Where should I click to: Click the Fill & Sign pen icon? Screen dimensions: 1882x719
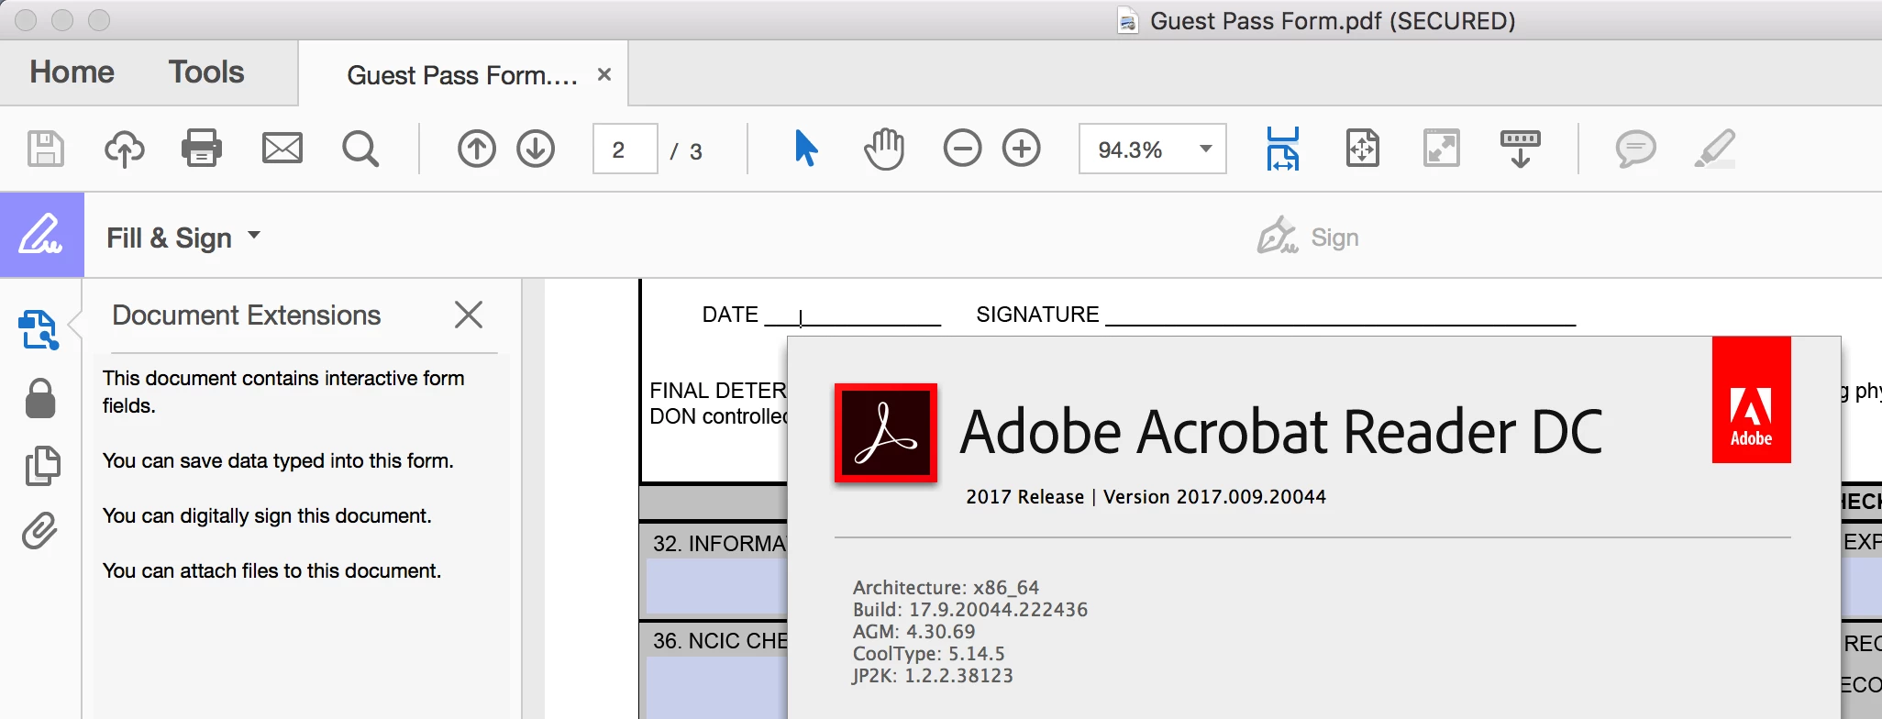pyautogui.click(x=41, y=235)
